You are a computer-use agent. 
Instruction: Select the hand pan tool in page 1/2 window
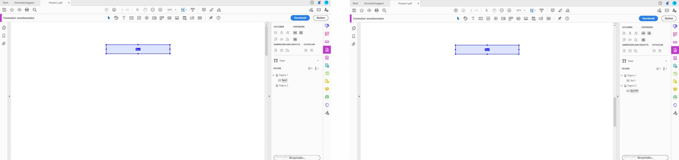pyautogui.click(x=145, y=10)
